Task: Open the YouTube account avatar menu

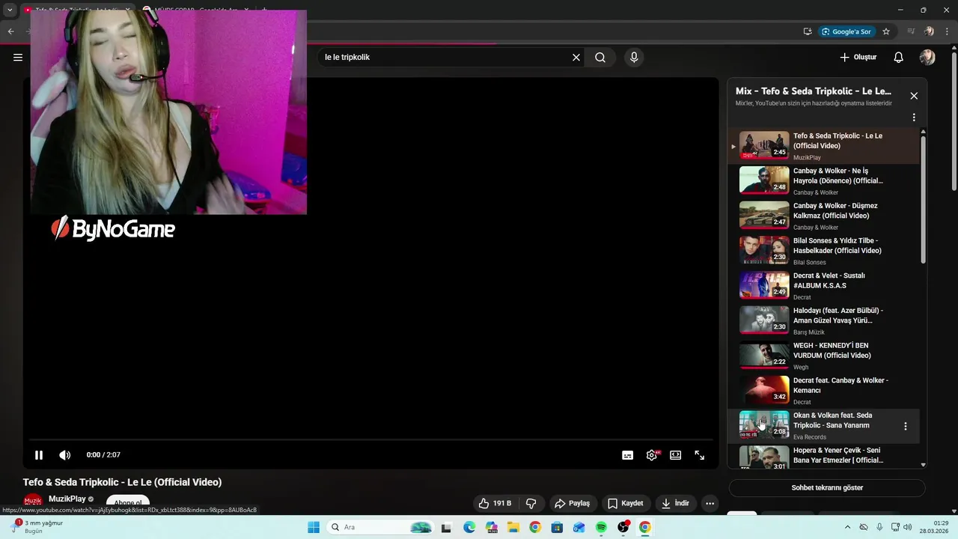Action: (x=927, y=57)
